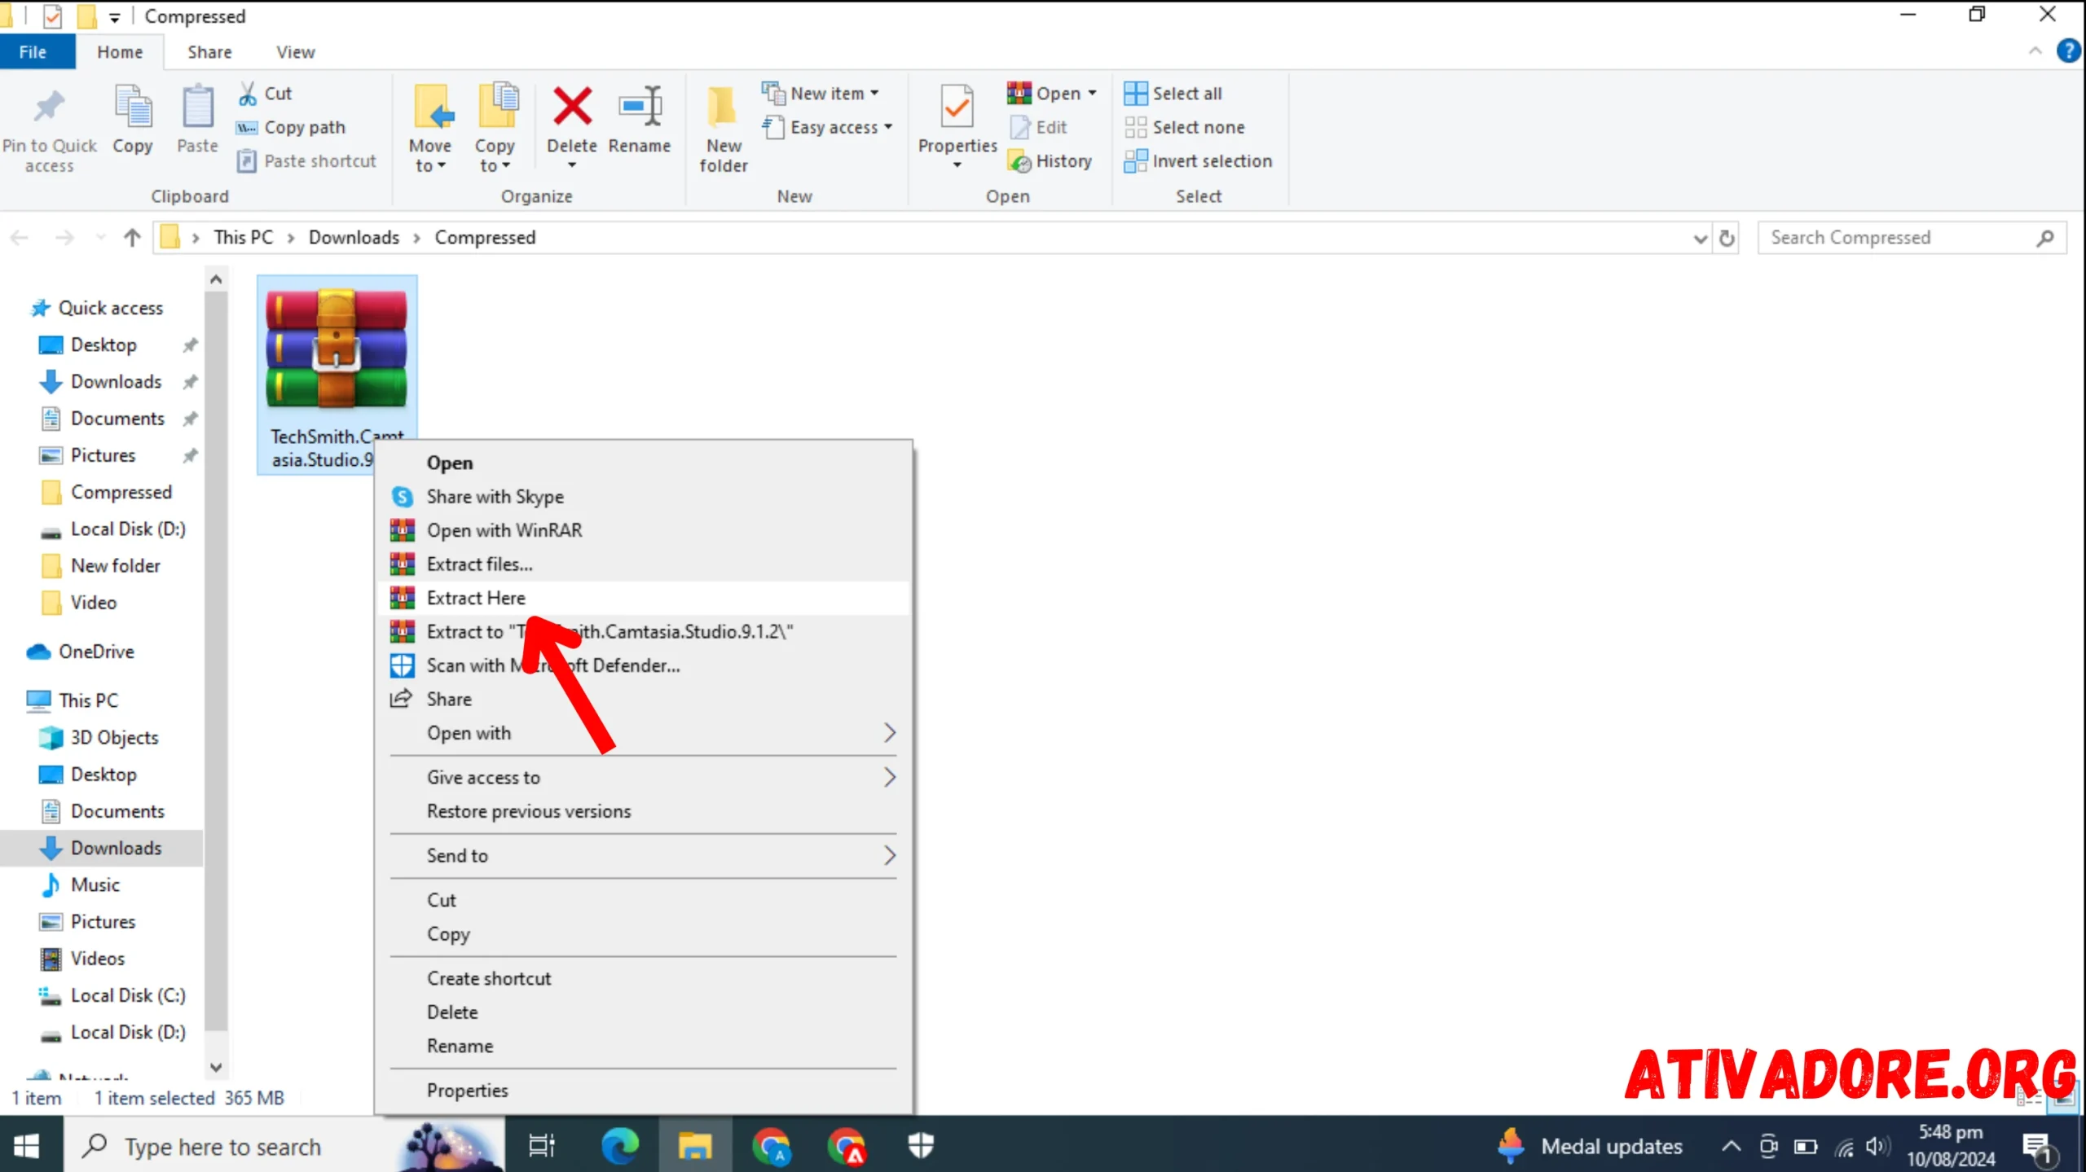
Task: Click This PC in the address breadcrumb
Action: [243, 238]
